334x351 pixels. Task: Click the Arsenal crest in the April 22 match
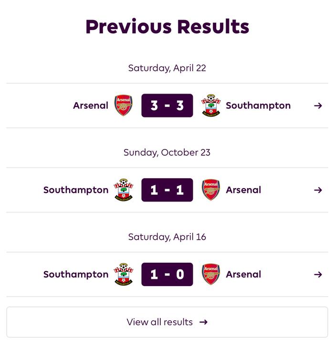coord(123,106)
